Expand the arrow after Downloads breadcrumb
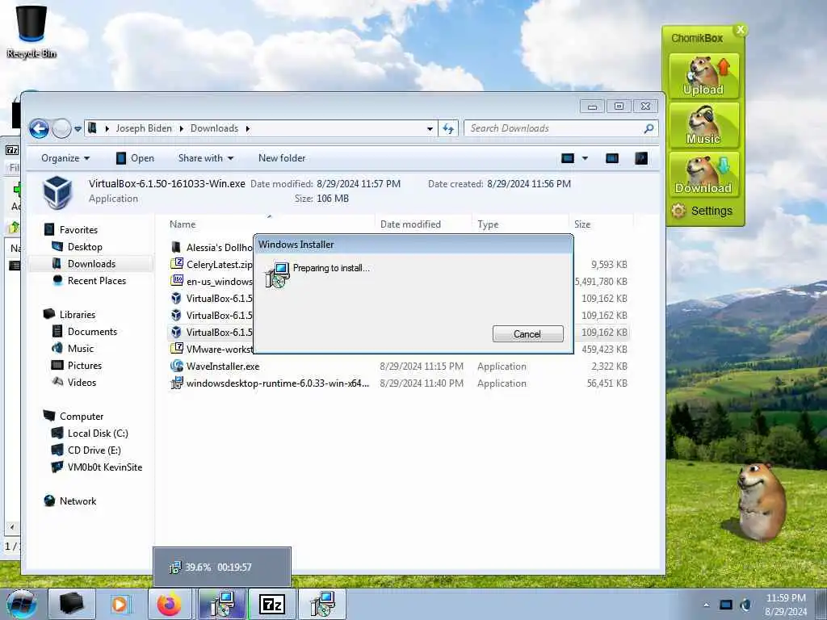Viewport: 827px width, 620px height. coord(247,128)
